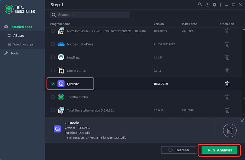Close the Qustodio details panel

242,121
